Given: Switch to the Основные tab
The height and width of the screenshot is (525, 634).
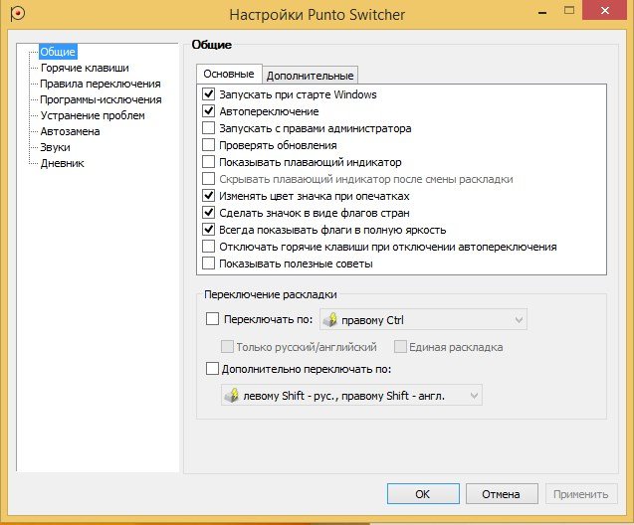Looking at the screenshot, I should pyautogui.click(x=229, y=74).
